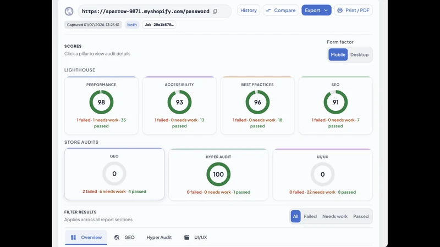
Task: Click '0 failed · 22 needs work · 8 passed'
Action: 322,192
